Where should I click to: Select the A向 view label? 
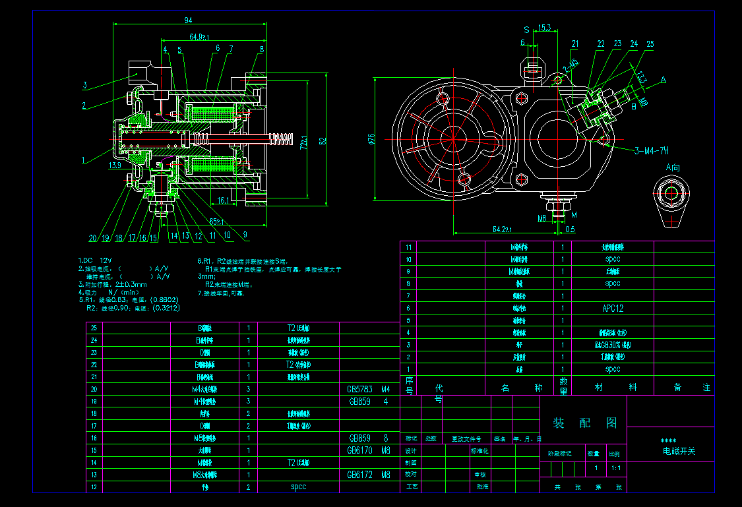673,167
